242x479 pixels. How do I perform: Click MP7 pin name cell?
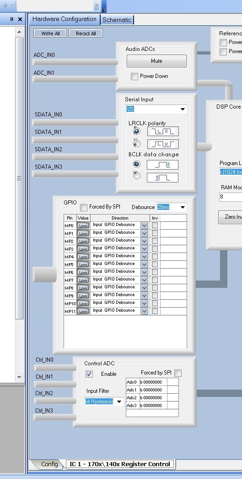pyautogui.click(x=70, y=280)
